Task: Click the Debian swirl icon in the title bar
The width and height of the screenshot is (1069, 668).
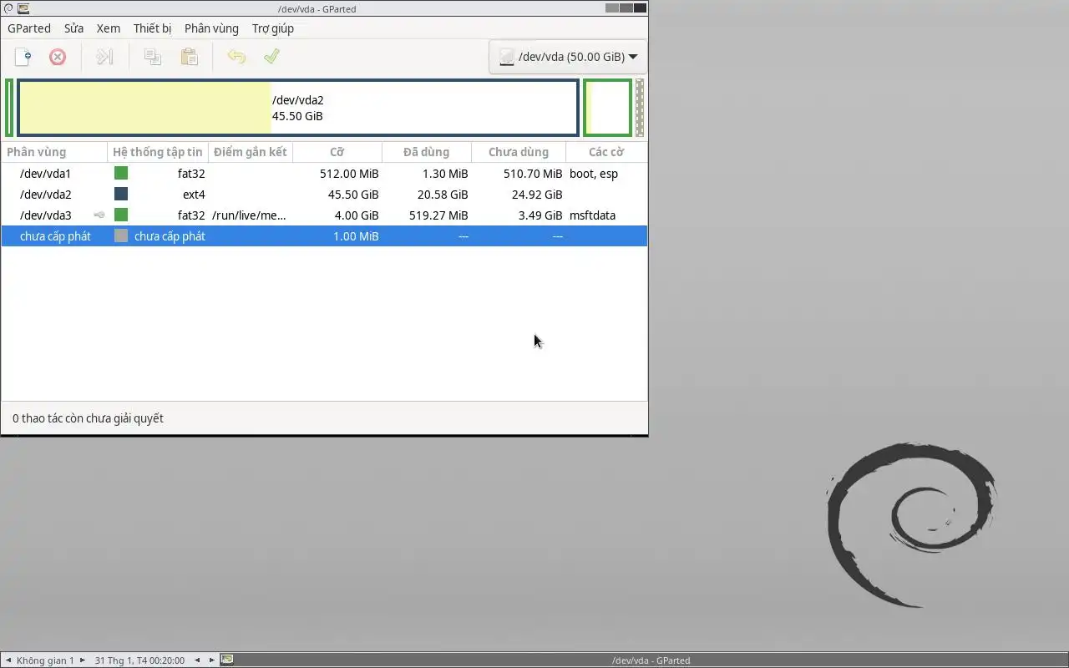Action: point(8,8)
